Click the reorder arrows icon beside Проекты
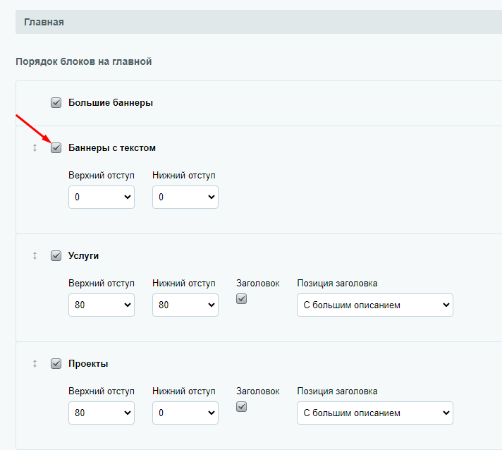This screenshot has width=502, height=450. pyautogui.click(x=35, y=364)
